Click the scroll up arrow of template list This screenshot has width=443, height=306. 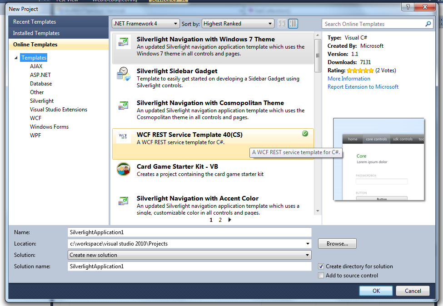(318, 35)
